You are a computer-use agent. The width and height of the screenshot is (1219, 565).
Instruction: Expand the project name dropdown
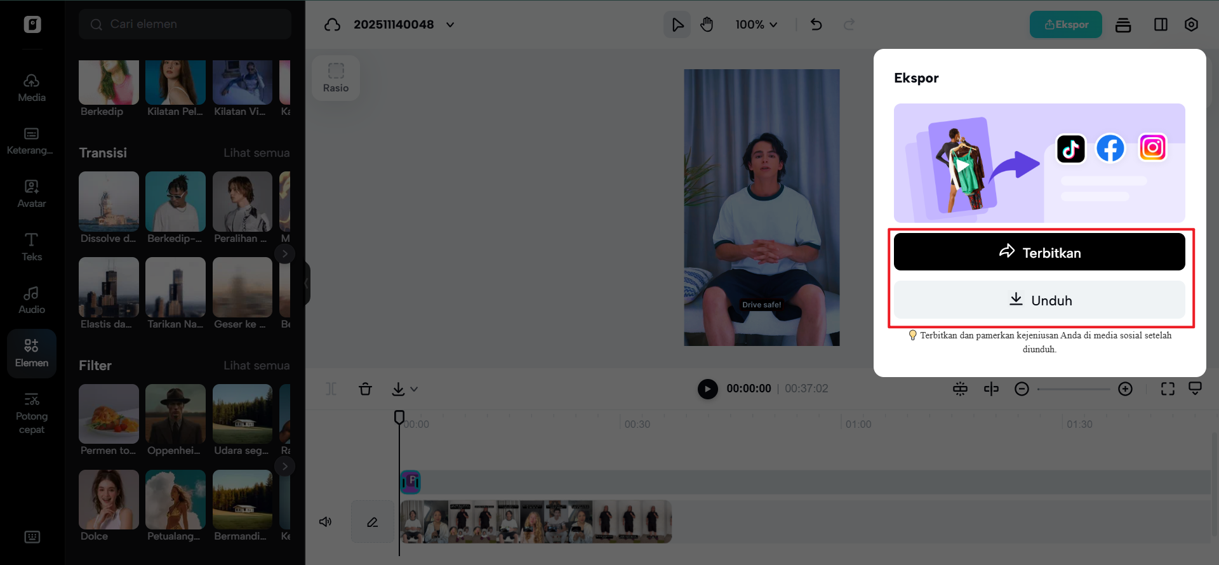point(450,25)
